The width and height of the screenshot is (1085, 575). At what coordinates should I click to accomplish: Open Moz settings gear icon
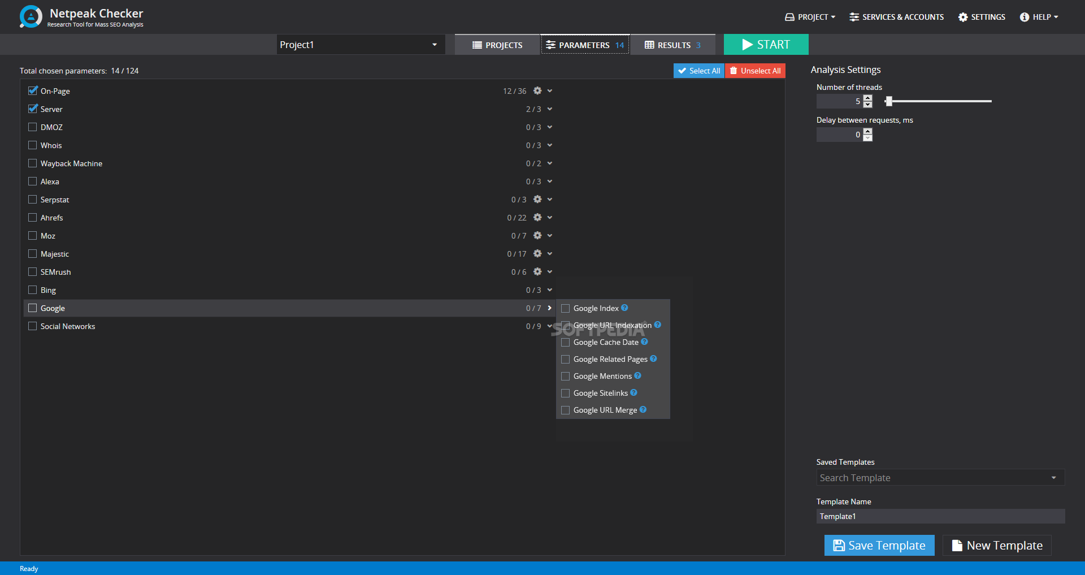(537, 235)
